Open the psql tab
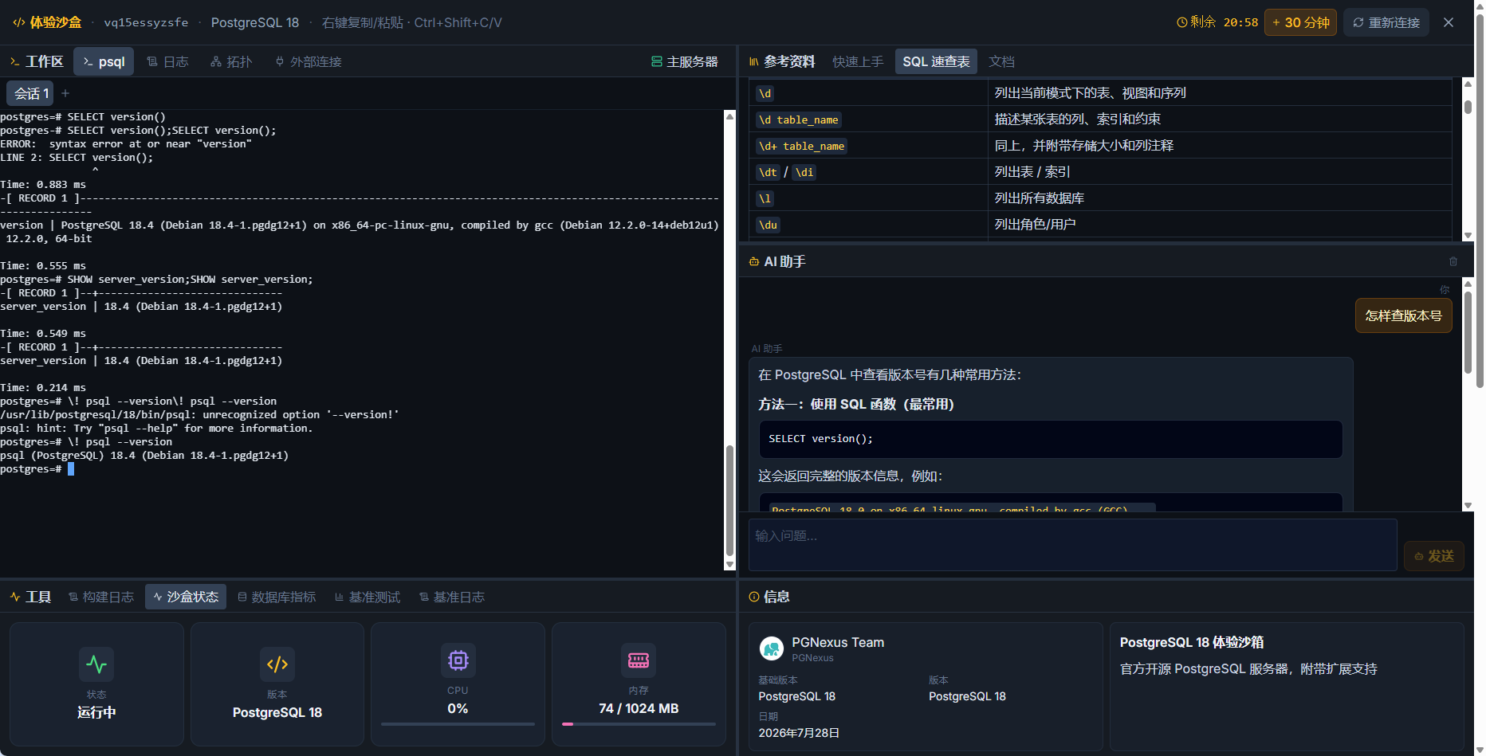Image resolution: width=1486 pixels, height=756 pixels. [x=104, y=61]
